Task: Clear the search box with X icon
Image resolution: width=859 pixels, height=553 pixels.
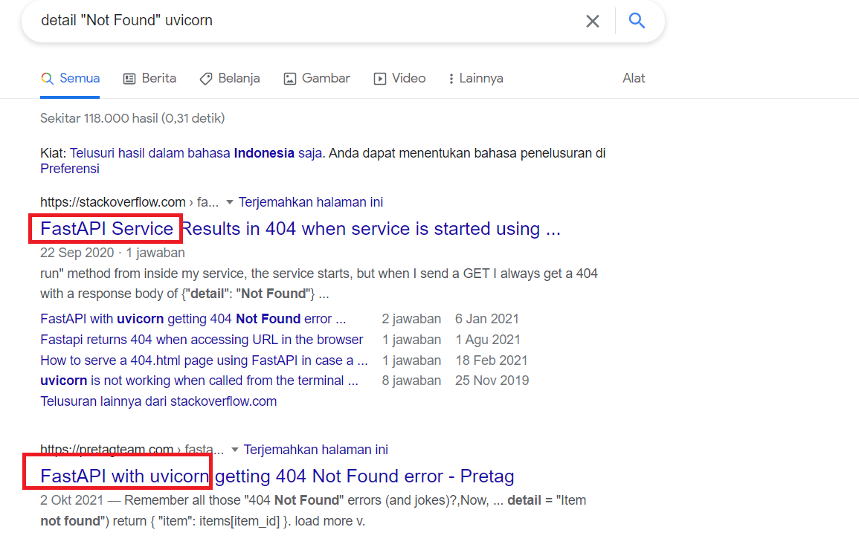Action: tap(592, 22)
